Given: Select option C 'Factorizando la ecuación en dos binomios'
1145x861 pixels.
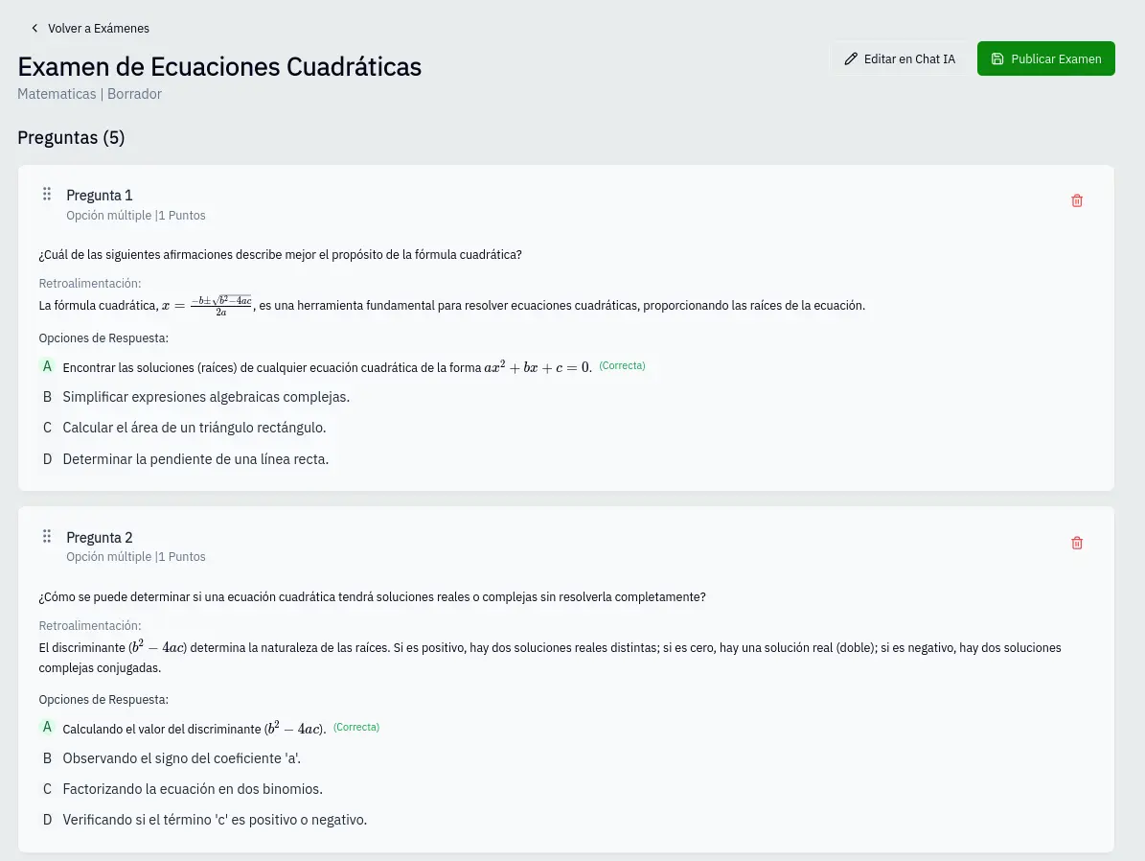Looking at the screenshot, I should pos(193,789).
